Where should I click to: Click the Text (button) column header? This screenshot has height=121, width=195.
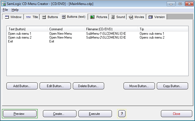point(27,29)
